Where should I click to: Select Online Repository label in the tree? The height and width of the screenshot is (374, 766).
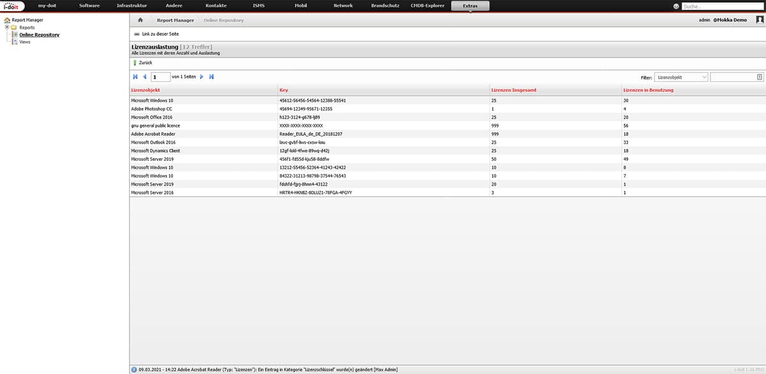click(x=40, y=34)
